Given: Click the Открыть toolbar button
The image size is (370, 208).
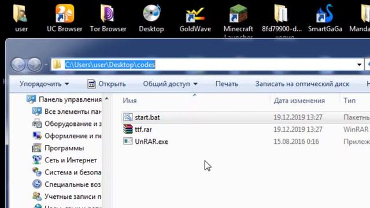Looking at the screenshot, I should pos(106,84).
